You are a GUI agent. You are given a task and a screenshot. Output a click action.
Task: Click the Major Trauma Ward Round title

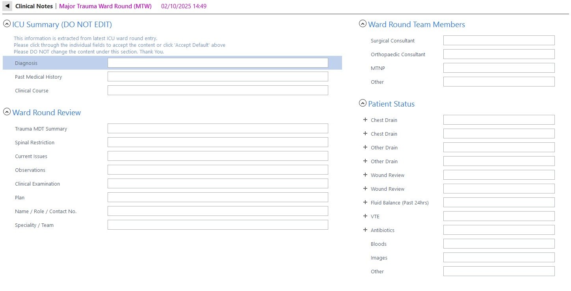[105, 6]
